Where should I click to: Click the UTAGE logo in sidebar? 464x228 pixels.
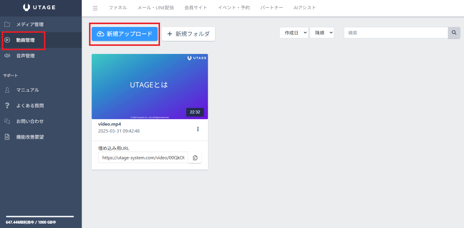(x=39, y=8)
